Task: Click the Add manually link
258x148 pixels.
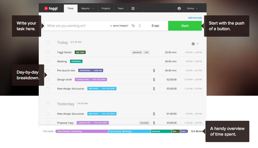Action: pyautogui.click(x=195, y=18)
